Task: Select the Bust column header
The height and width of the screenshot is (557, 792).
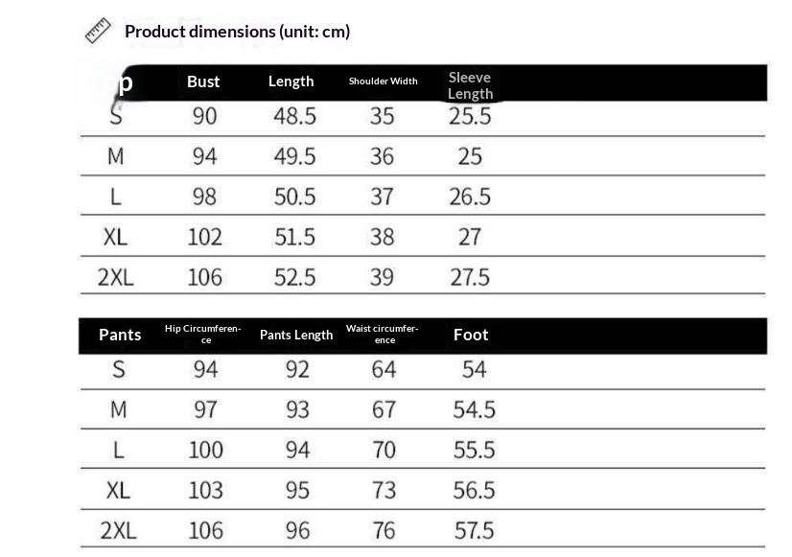Action: 203,81
